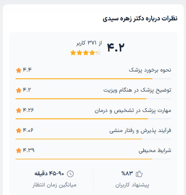
Task: Click the فرآیند پذیرش و رفتار منشی bar
Action: click(93, 139)
